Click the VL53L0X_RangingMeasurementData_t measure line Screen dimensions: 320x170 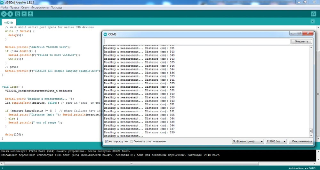(x=39, y=91)
